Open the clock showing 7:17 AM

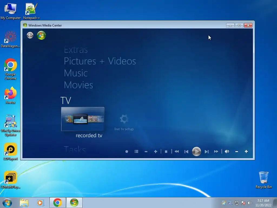(x=263, y=203)
